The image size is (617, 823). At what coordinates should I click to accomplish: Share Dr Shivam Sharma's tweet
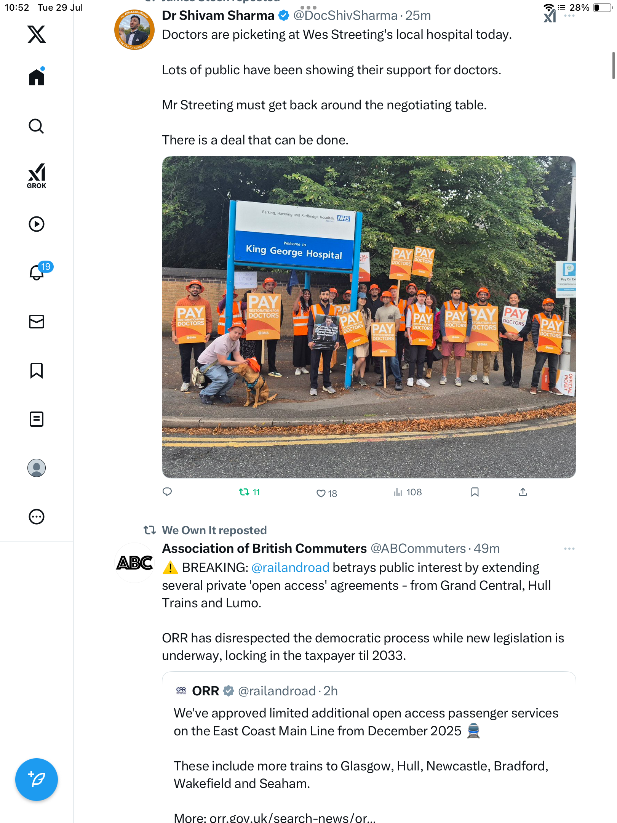coord(523,492)
